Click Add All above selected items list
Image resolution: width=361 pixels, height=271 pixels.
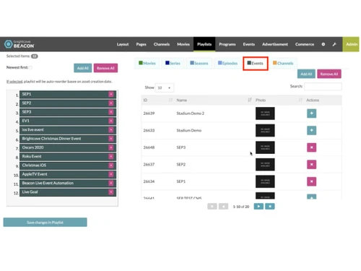point(83,68)
